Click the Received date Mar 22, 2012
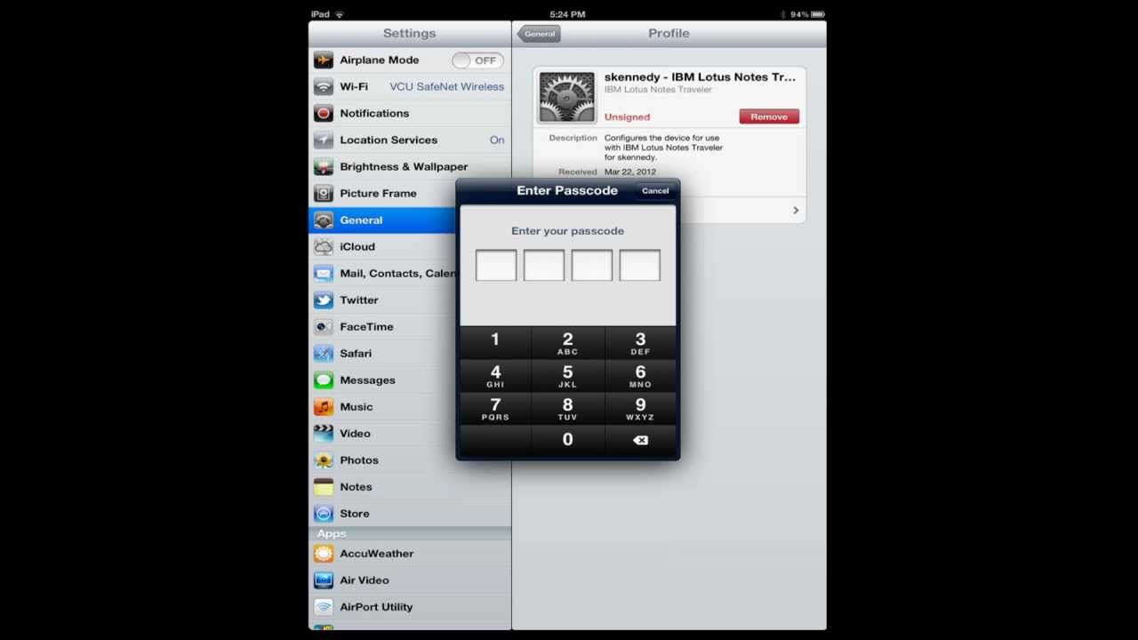Viewport: 1138px width, 640px height. (629, 172)
